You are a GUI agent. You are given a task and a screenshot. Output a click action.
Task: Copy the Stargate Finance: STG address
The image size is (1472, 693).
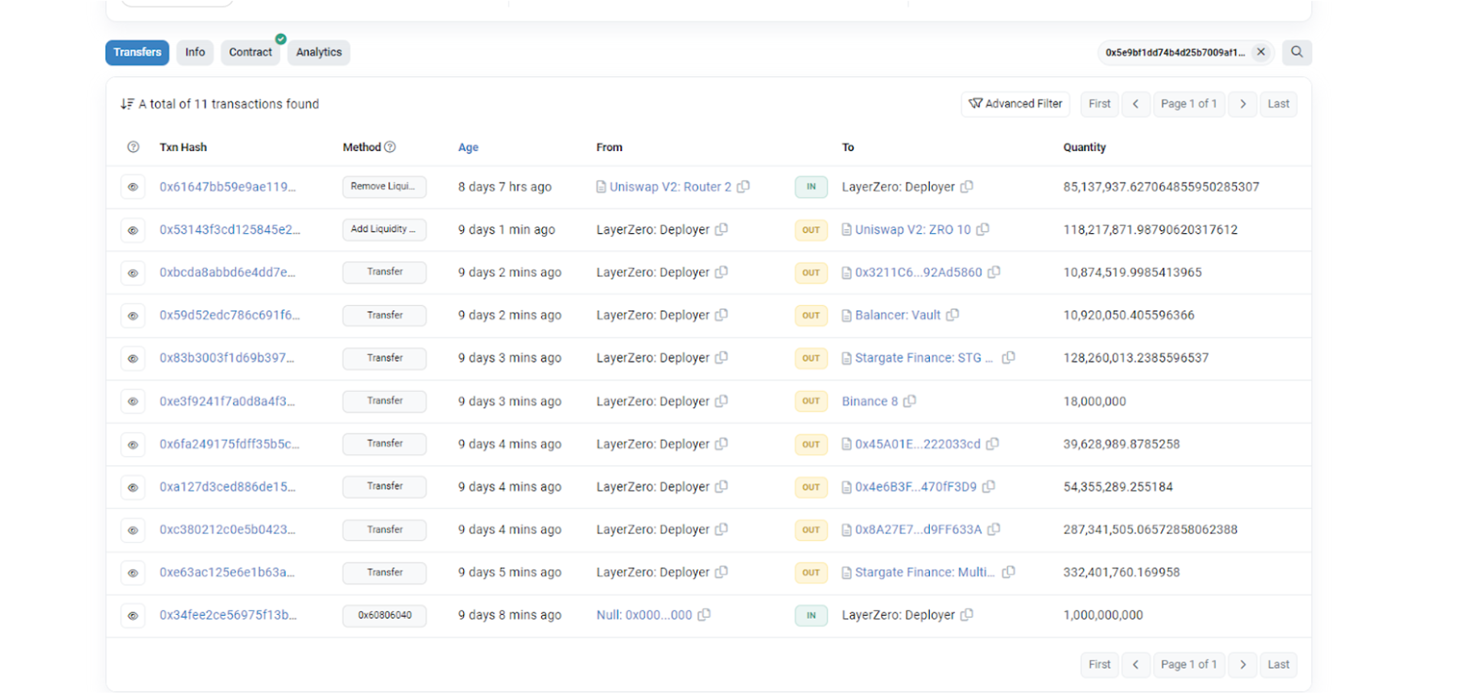1009,358
